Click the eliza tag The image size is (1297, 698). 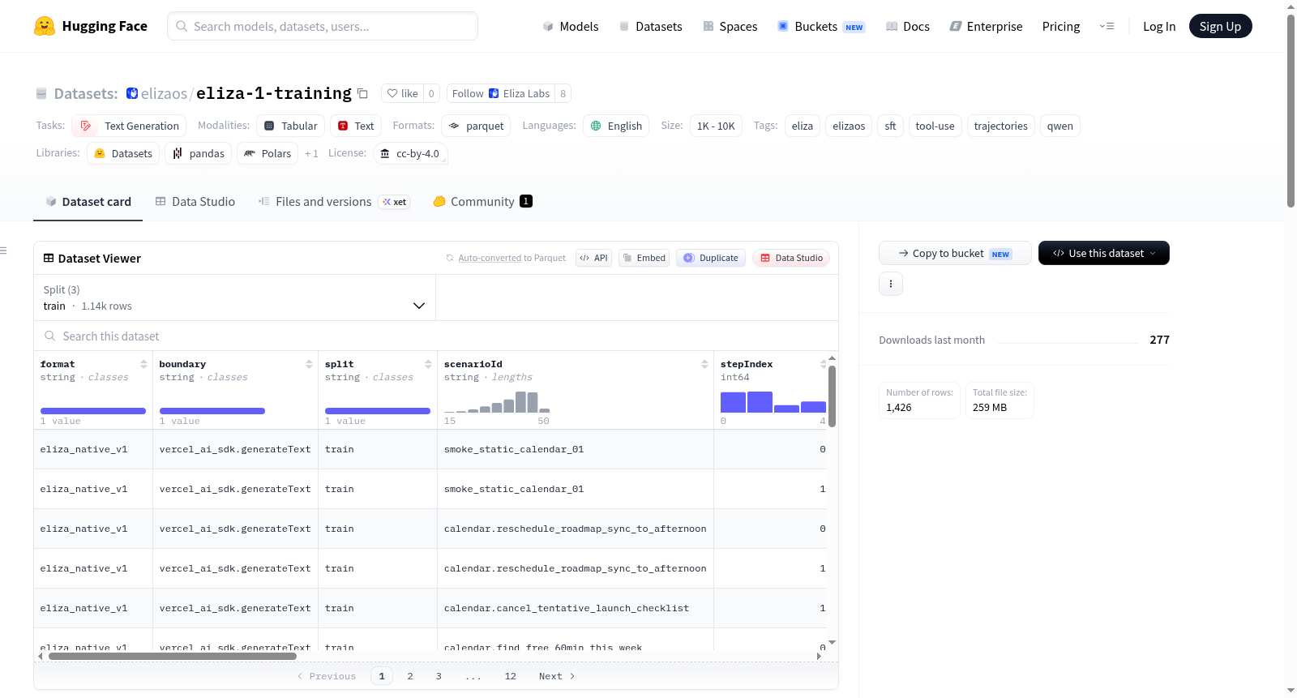pyautogui.click(x=802, y=126)
